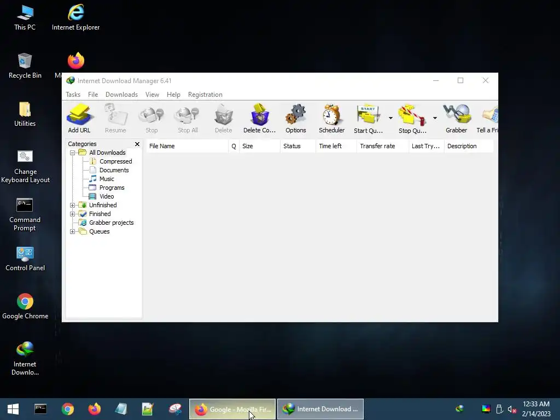Click Command Prompt desktop icon
The height and width of the screenshot is (420, 560).
tap(25, 215)
